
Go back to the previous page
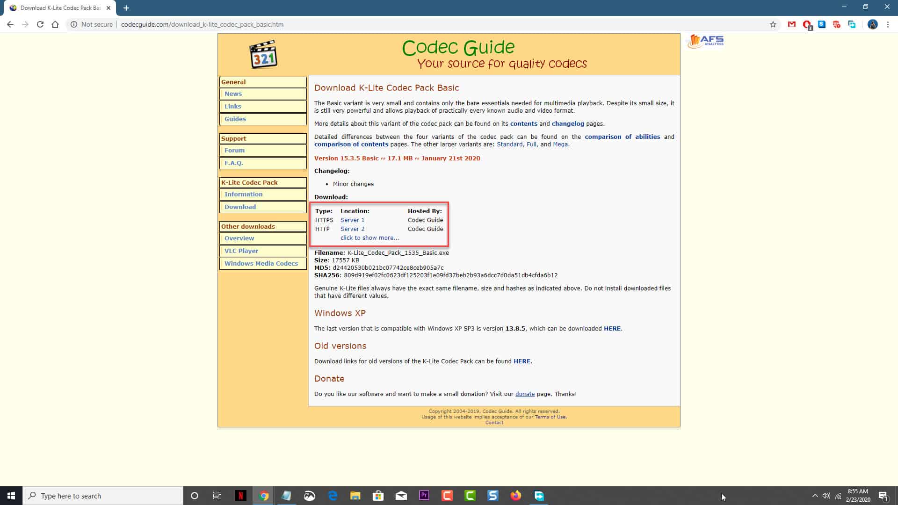(10, 24)
